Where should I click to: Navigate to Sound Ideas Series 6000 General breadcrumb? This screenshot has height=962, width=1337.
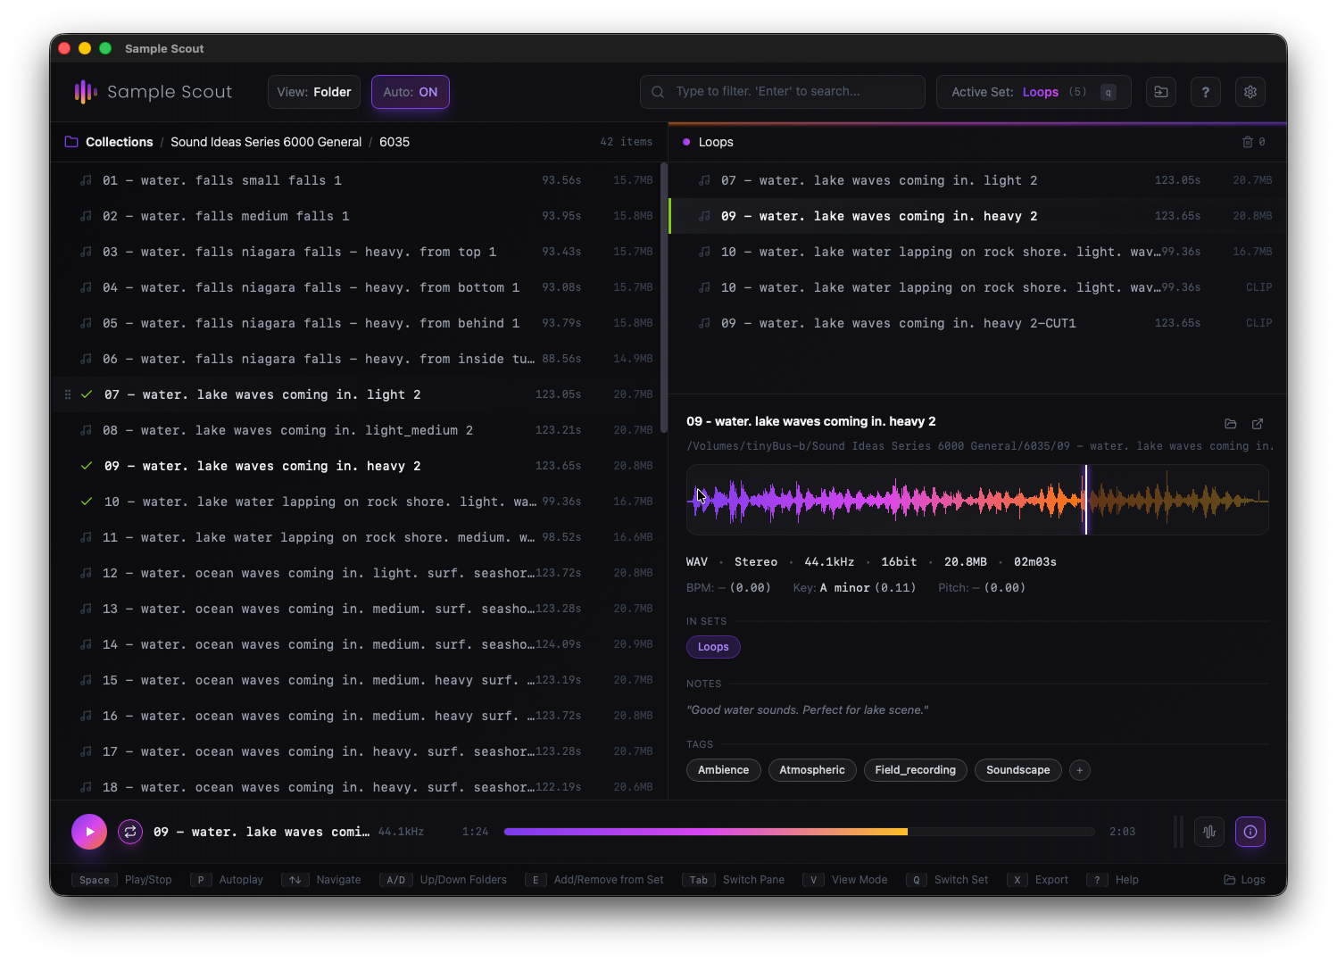266,142
